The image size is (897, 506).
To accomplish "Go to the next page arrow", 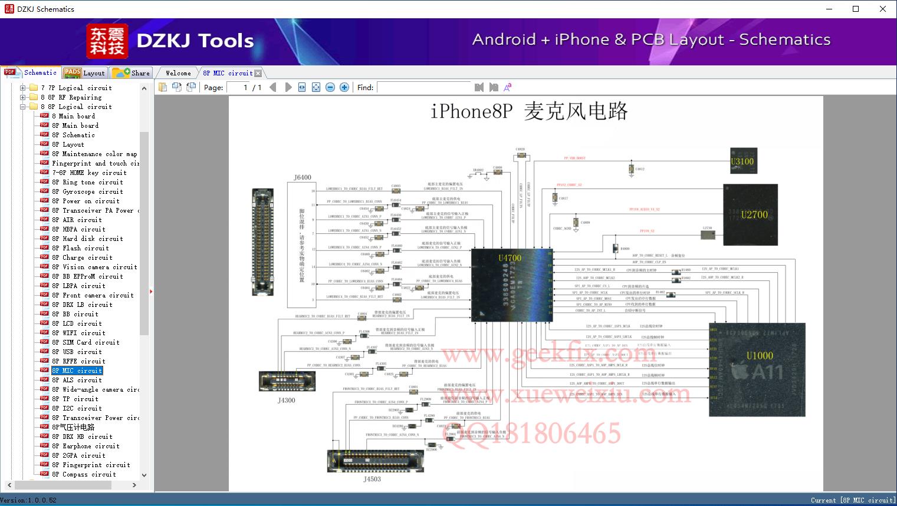I will pyautogui.click(x=288, y=87).
